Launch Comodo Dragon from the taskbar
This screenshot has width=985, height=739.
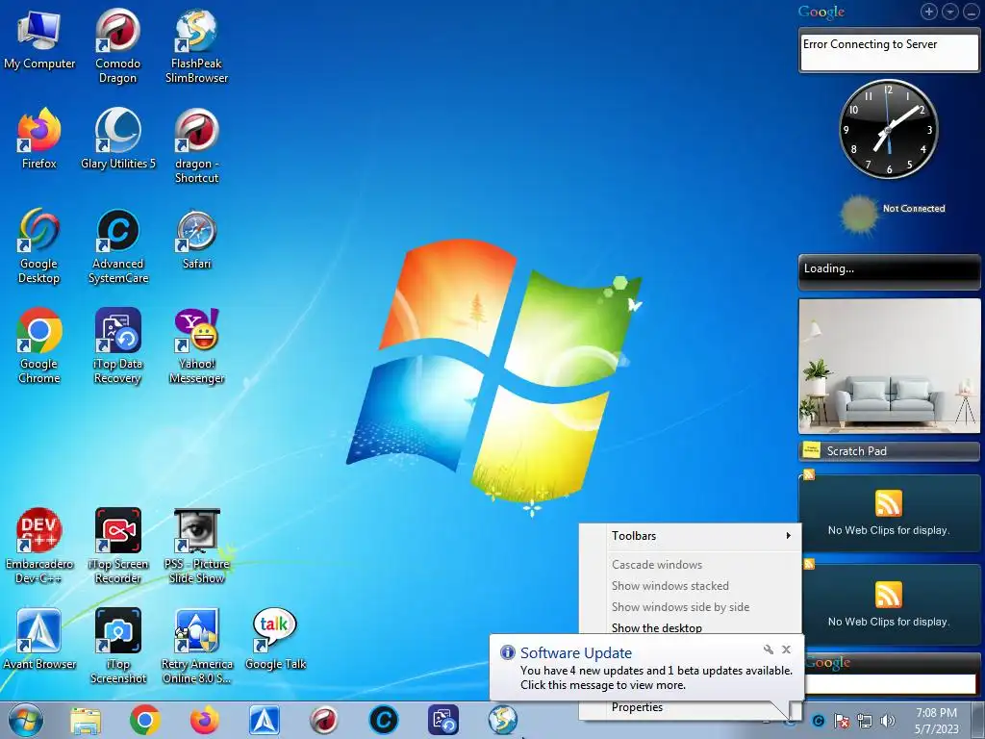coord(324,720)
